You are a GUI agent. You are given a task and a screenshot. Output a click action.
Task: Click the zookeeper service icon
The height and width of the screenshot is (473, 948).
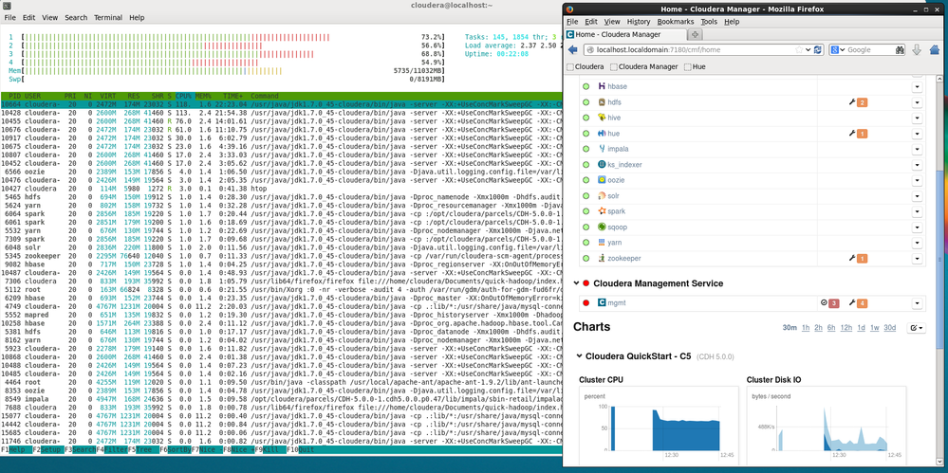tap(602, 258)
